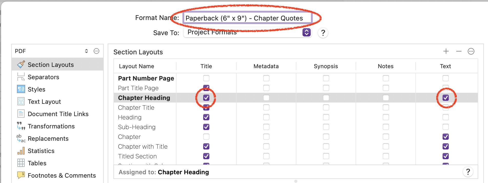Open Styles via its icon
This screenshot has height=183, width=488.
[x=21, y=89]
